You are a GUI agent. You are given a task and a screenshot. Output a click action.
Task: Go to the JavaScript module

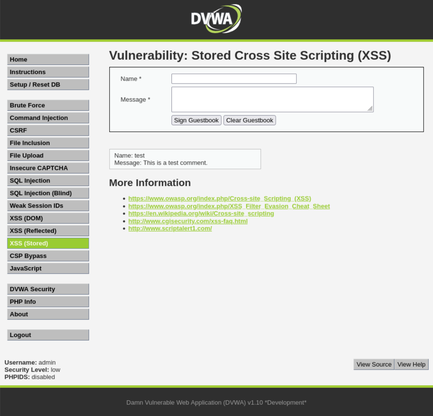48,269
